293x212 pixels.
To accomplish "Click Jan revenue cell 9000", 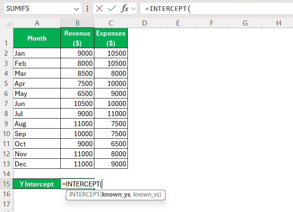I will click(78, 53).
